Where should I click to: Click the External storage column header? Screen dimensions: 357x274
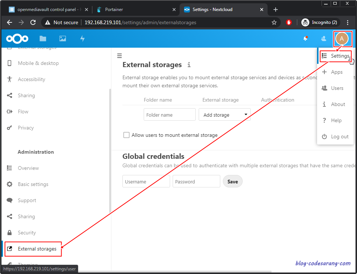(x=220, y=100)
